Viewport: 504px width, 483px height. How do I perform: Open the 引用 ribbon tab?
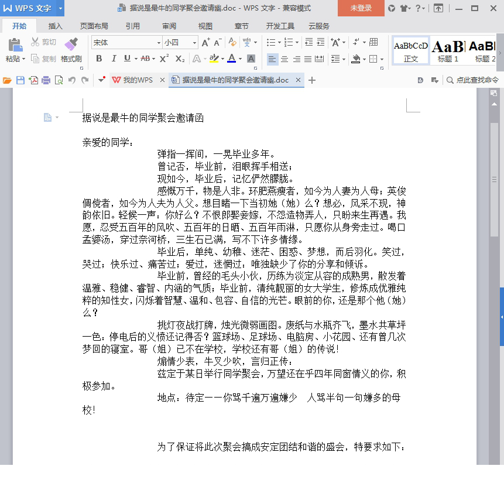(x=133, y=26)
